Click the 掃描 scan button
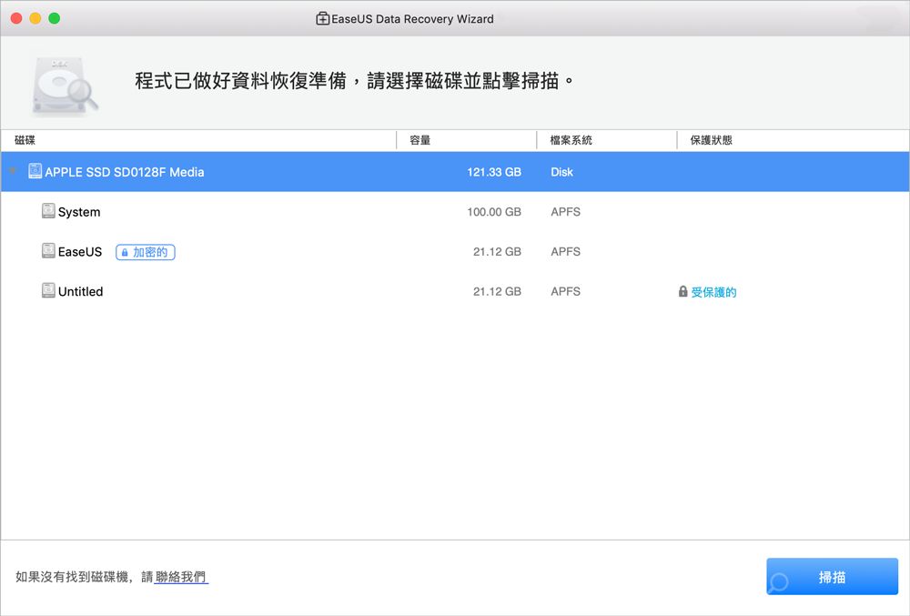Screen dimensions: 910x616 coord(833,576)
